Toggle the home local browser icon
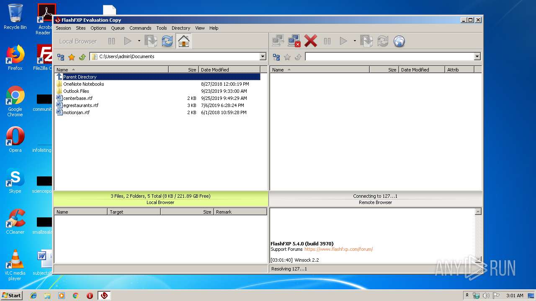Viewport: 536px width, 301px height. (183, 41)
